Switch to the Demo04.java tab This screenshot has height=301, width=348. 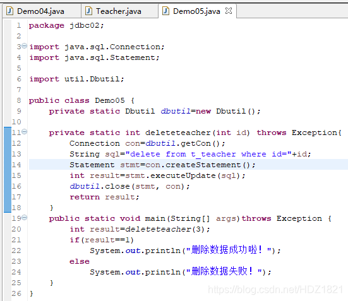pos(41,11)
